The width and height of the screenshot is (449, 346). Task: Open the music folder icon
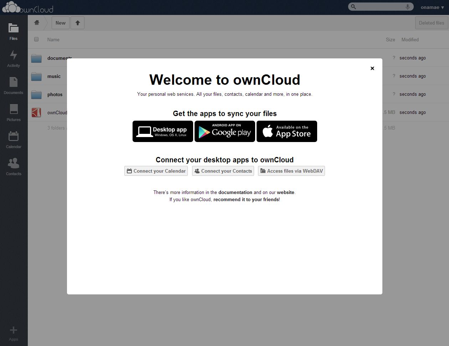[x=36, y=76]
